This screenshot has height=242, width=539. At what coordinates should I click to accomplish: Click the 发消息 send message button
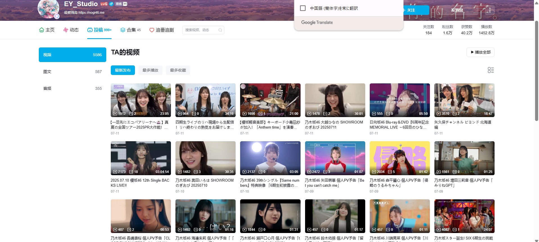pyautogui.click(x=457, y=10)
